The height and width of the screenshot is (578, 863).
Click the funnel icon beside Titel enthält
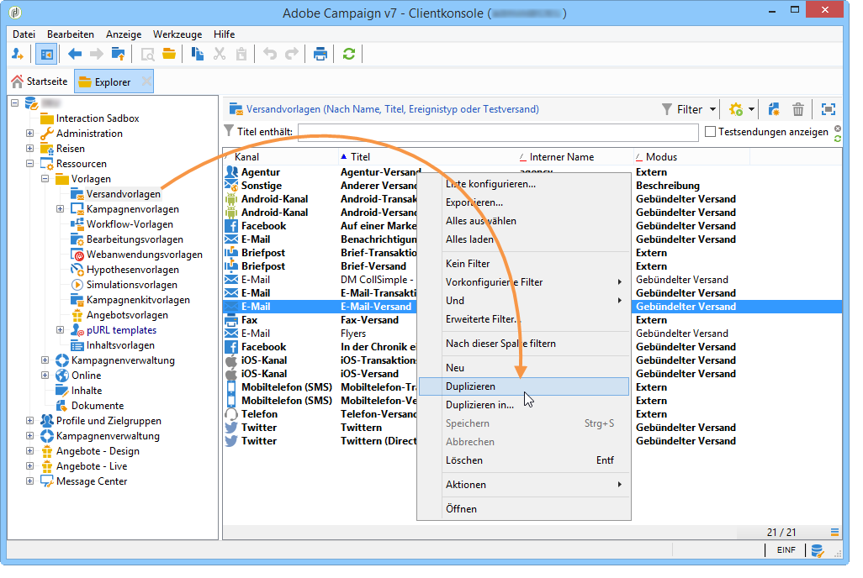[229, 131]
